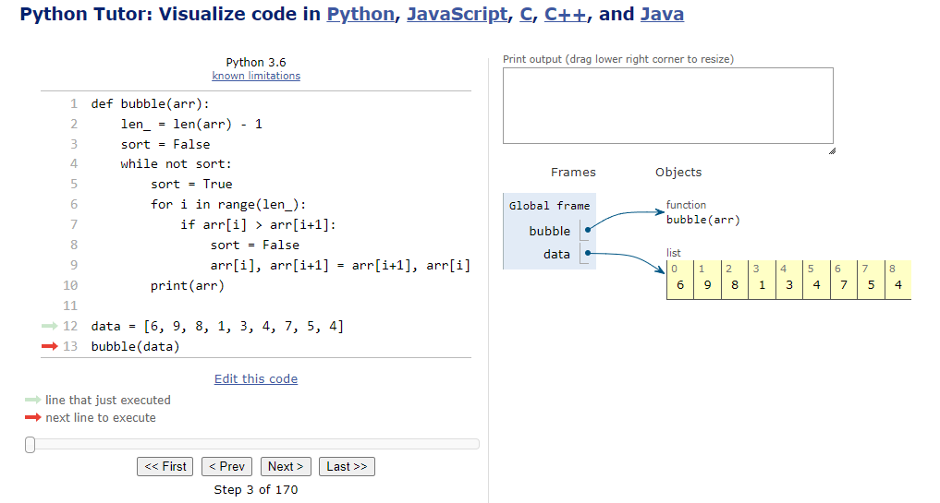Click code line 4 while not sort:
This screenshot has height=503, width=940.
pyautogui.click(x=176, y=164)
